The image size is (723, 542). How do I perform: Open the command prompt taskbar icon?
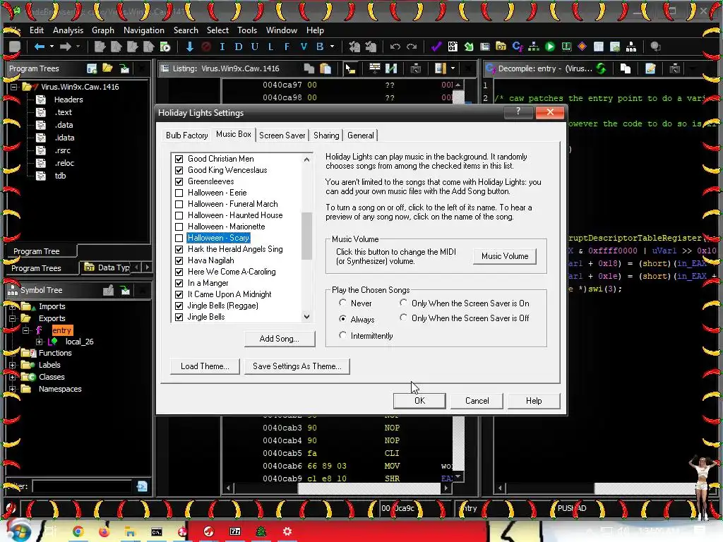(157, 531)
